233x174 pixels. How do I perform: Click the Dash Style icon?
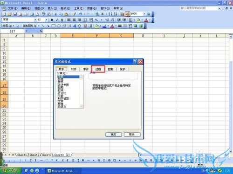[125, 26]
